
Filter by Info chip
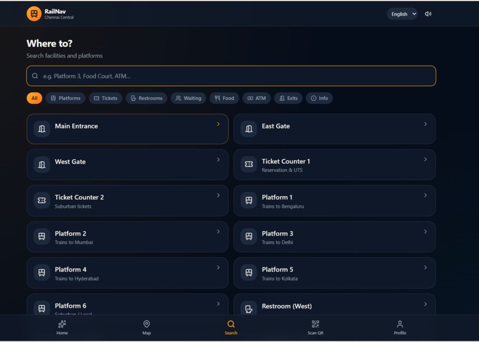tap(319, 98)
